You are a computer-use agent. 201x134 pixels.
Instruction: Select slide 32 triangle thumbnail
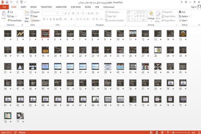(20, 66)
